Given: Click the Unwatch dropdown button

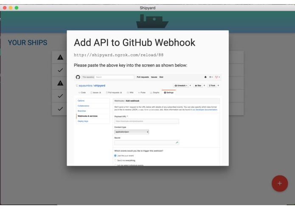Looking at the screenshot, I should [181, 85].
